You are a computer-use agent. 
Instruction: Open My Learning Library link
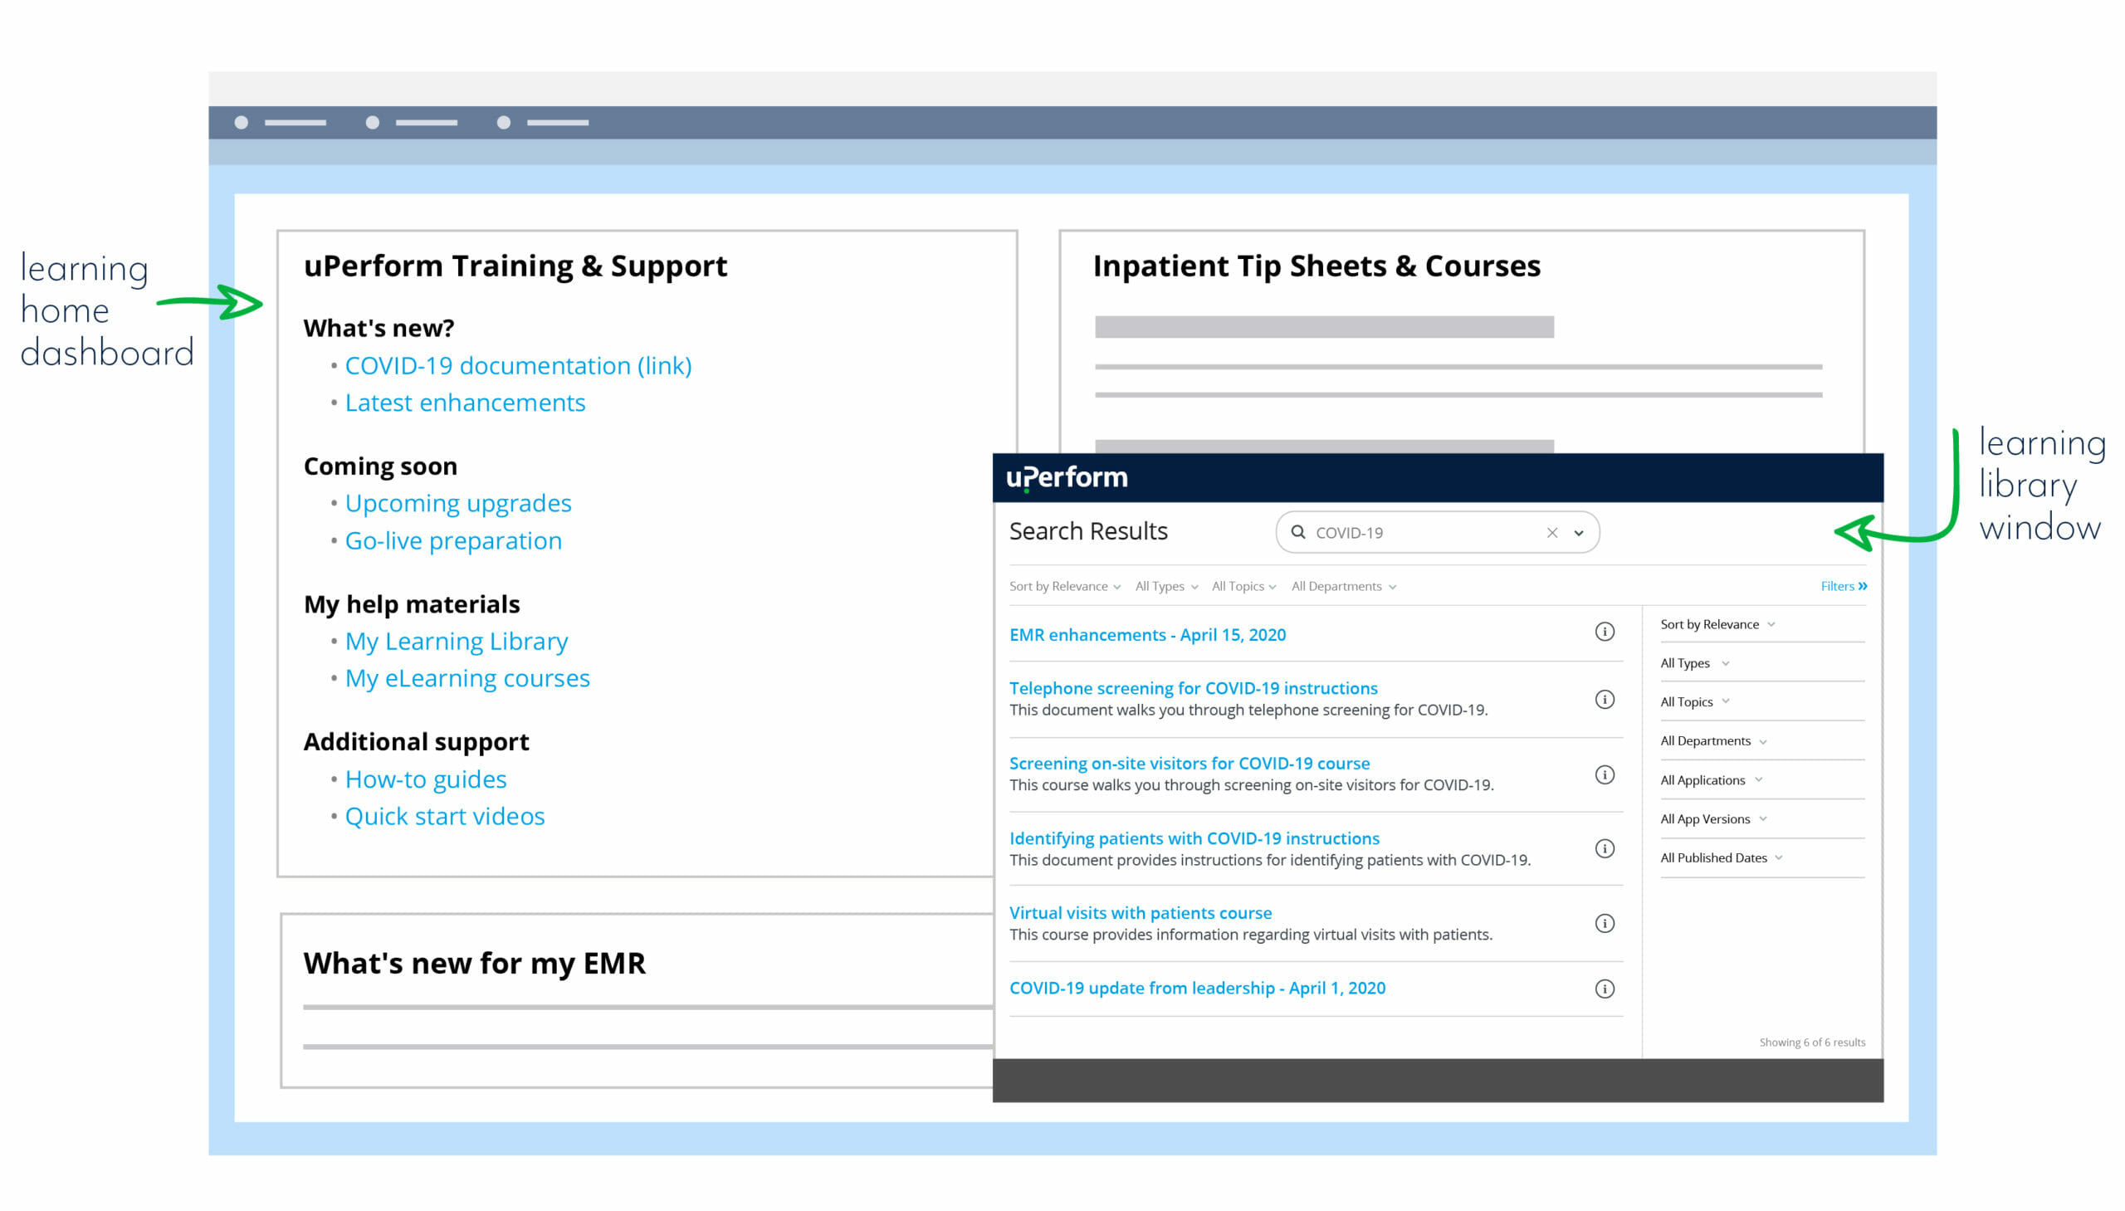pos(457,642)
